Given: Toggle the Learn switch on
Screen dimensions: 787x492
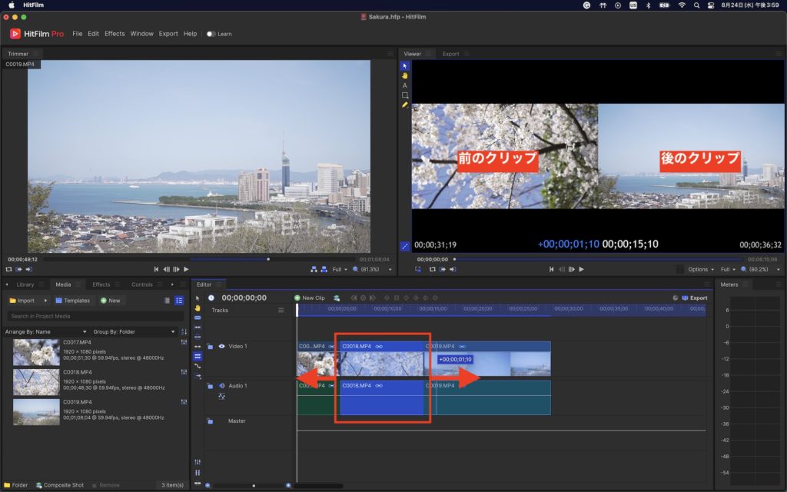Looking at the screenshot, I should point(211,34).
